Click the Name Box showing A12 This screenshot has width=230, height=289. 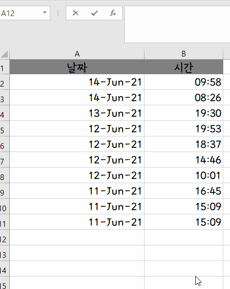(x=21, y=13)
